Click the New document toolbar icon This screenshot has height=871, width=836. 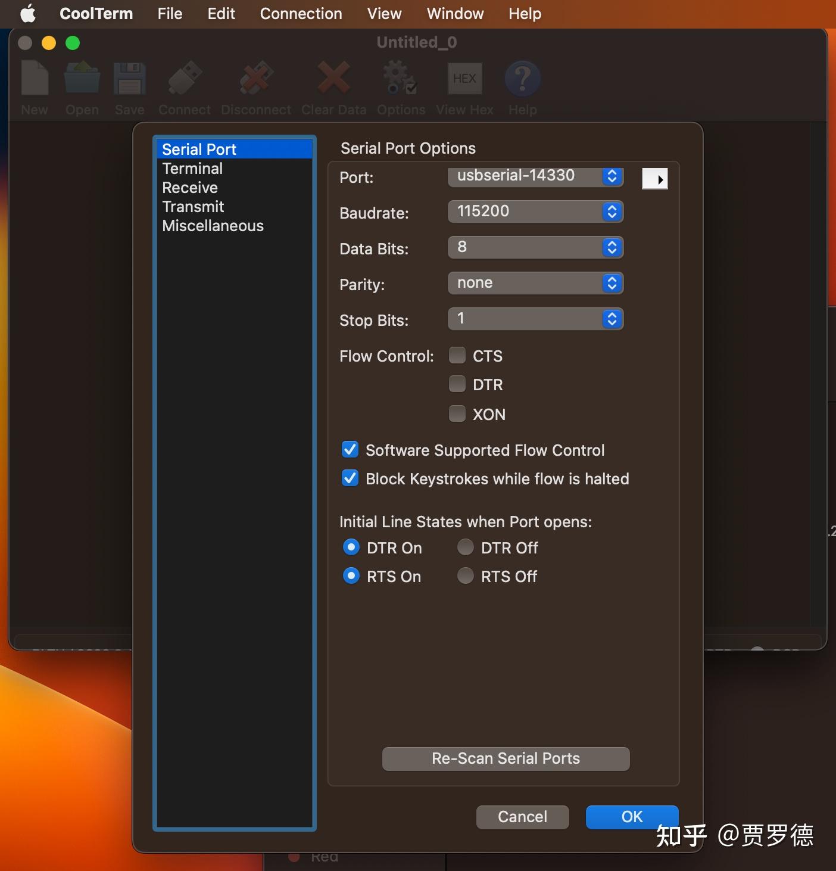pyautogui.click(x=35, y=79)
